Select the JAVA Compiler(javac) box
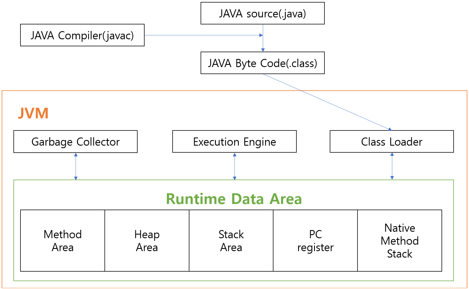 point(82,35)
